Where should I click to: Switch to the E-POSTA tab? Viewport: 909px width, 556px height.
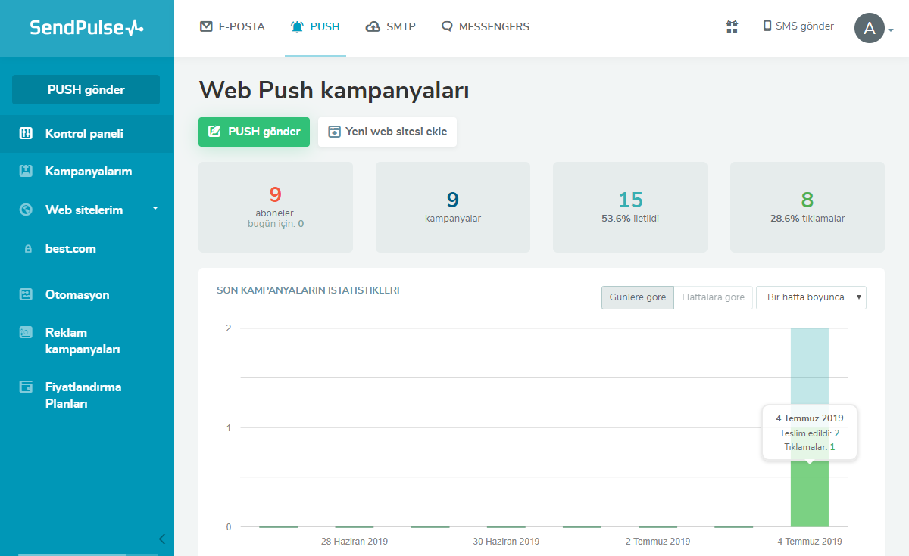coord(232,26)
